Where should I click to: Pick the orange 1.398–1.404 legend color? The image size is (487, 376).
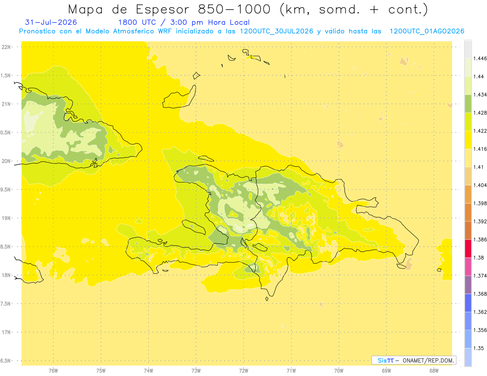point(468,194)
